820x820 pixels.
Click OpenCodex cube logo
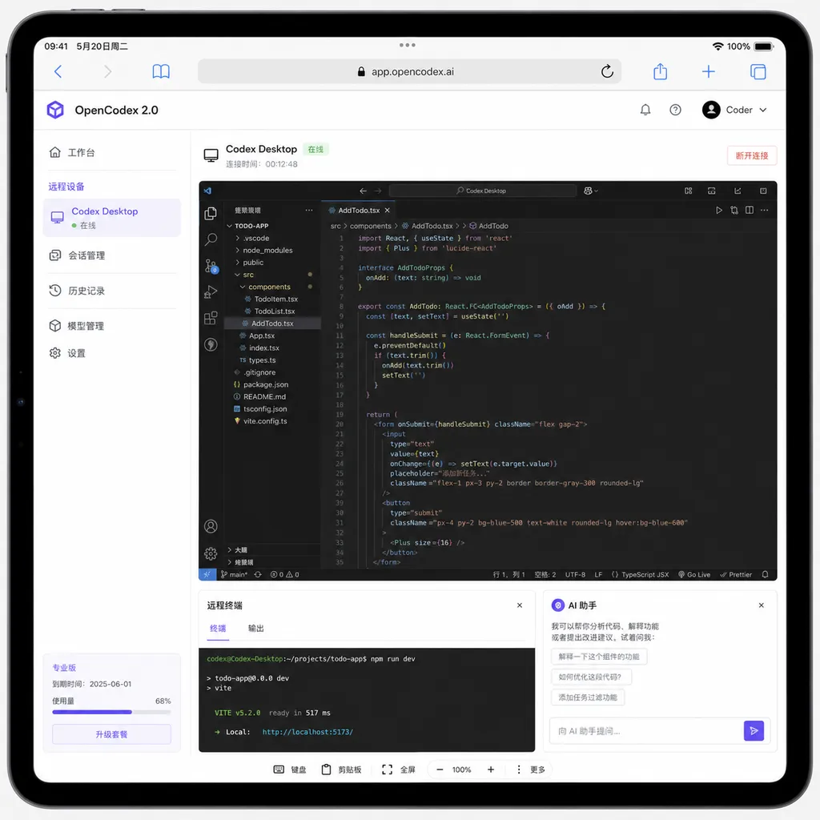click(x=55, y=110)
